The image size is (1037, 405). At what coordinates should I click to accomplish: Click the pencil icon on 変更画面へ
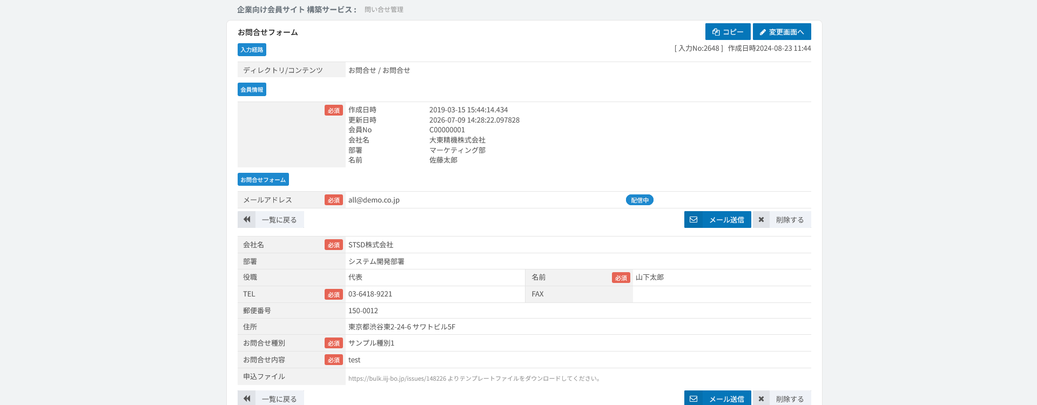pyautogui.click(x=763, y=32)
